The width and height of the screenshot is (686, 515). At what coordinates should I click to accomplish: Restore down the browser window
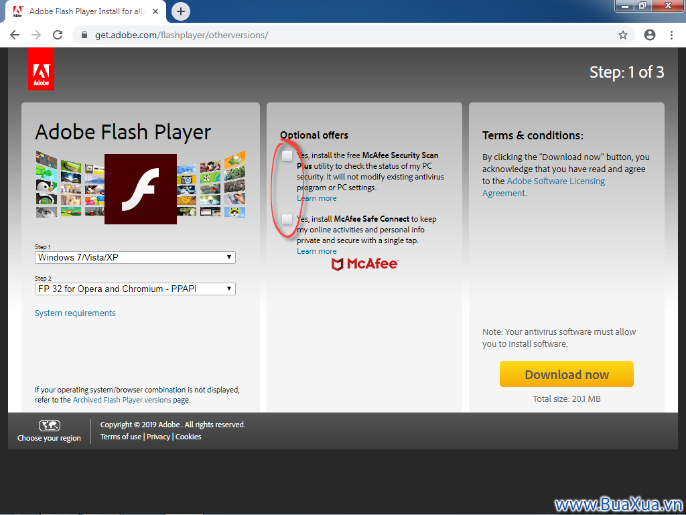(x=642, y=6)
